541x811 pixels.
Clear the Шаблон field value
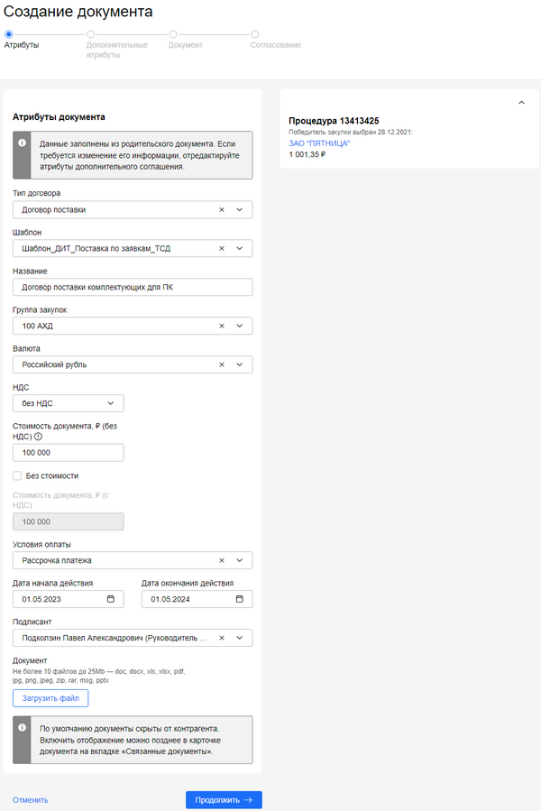[222, 248]
